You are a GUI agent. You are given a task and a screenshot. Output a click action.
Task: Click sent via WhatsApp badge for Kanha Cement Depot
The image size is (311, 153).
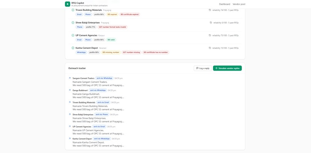[102, 139]
